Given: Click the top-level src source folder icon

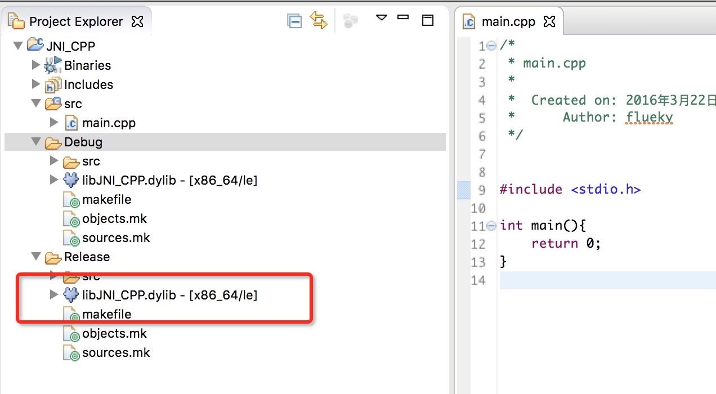Looking at the screenshot, I should coord(53,103).
